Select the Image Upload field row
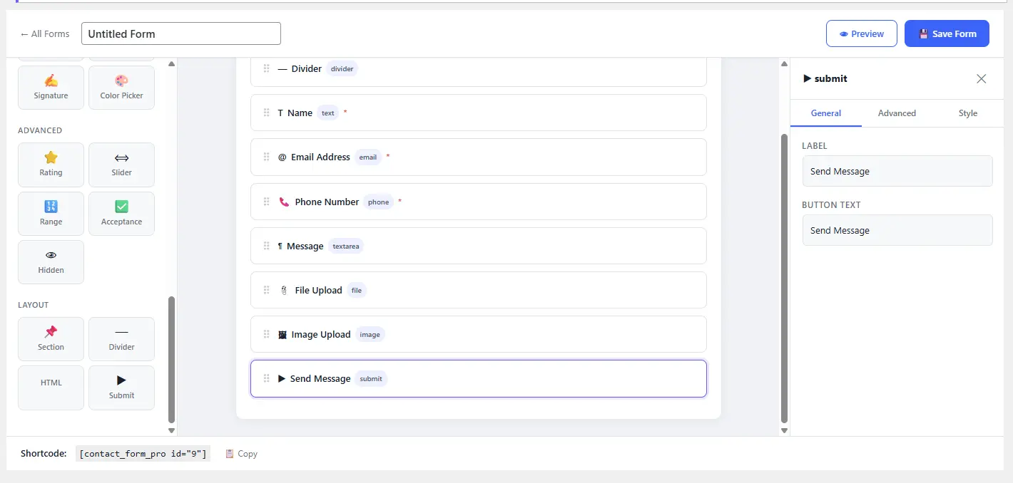Viewport: 1013px width, 483px height. (x=479, y=334)
